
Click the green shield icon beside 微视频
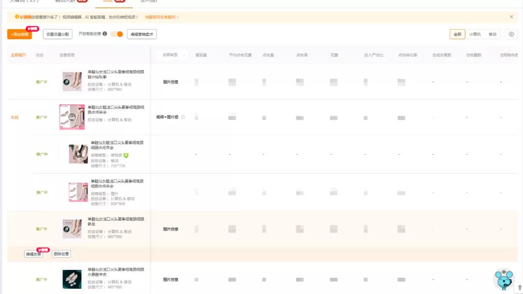(x=126, y=155)
